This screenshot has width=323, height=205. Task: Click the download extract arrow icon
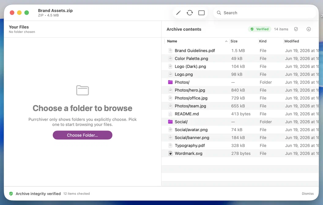[309, 29]
